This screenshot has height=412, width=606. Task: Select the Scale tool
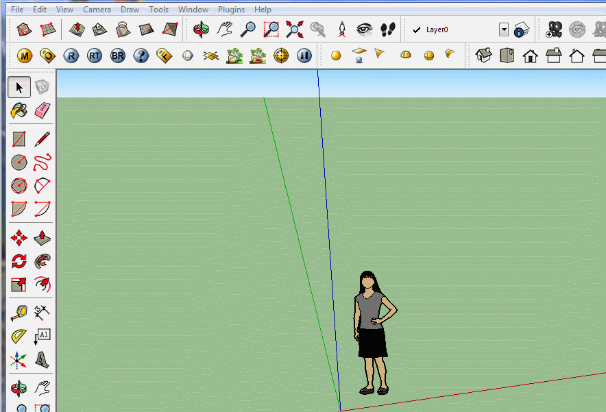click(x=19, y=285)
